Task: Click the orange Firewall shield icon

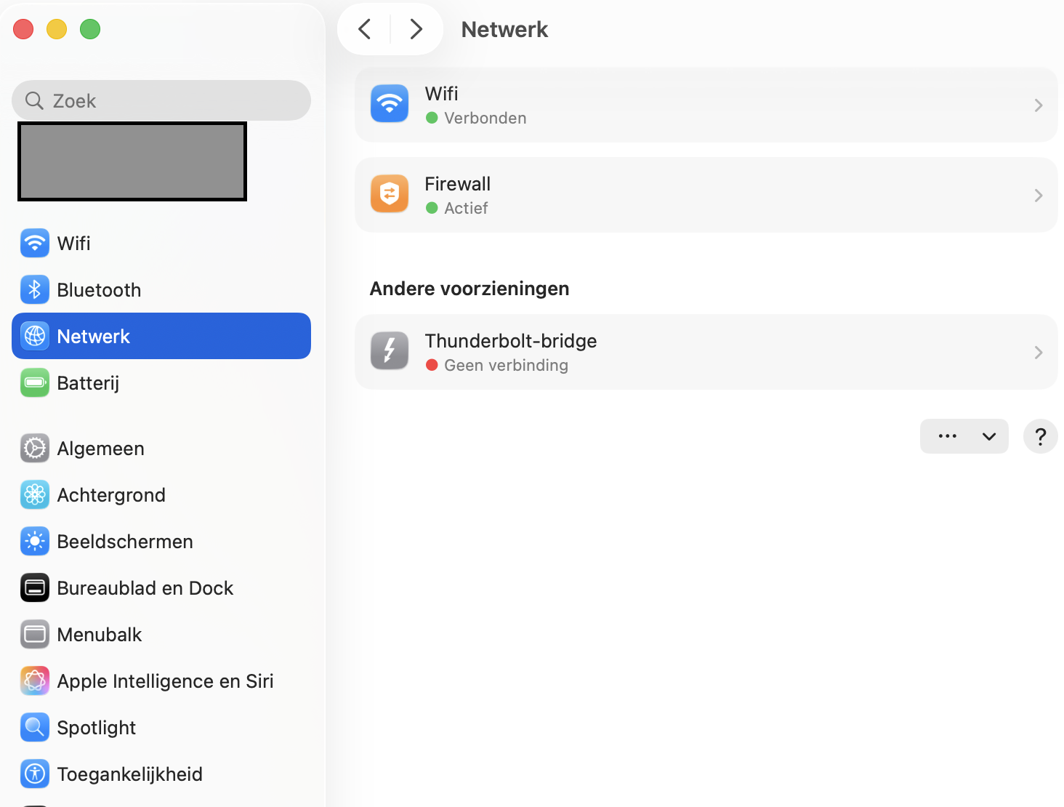Action: [390, 194]
